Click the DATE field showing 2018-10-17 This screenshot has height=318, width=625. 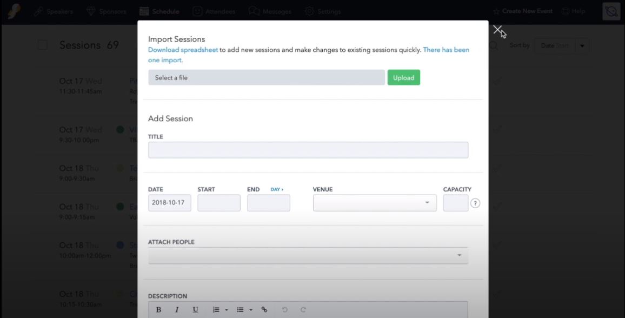click(169, 203)
